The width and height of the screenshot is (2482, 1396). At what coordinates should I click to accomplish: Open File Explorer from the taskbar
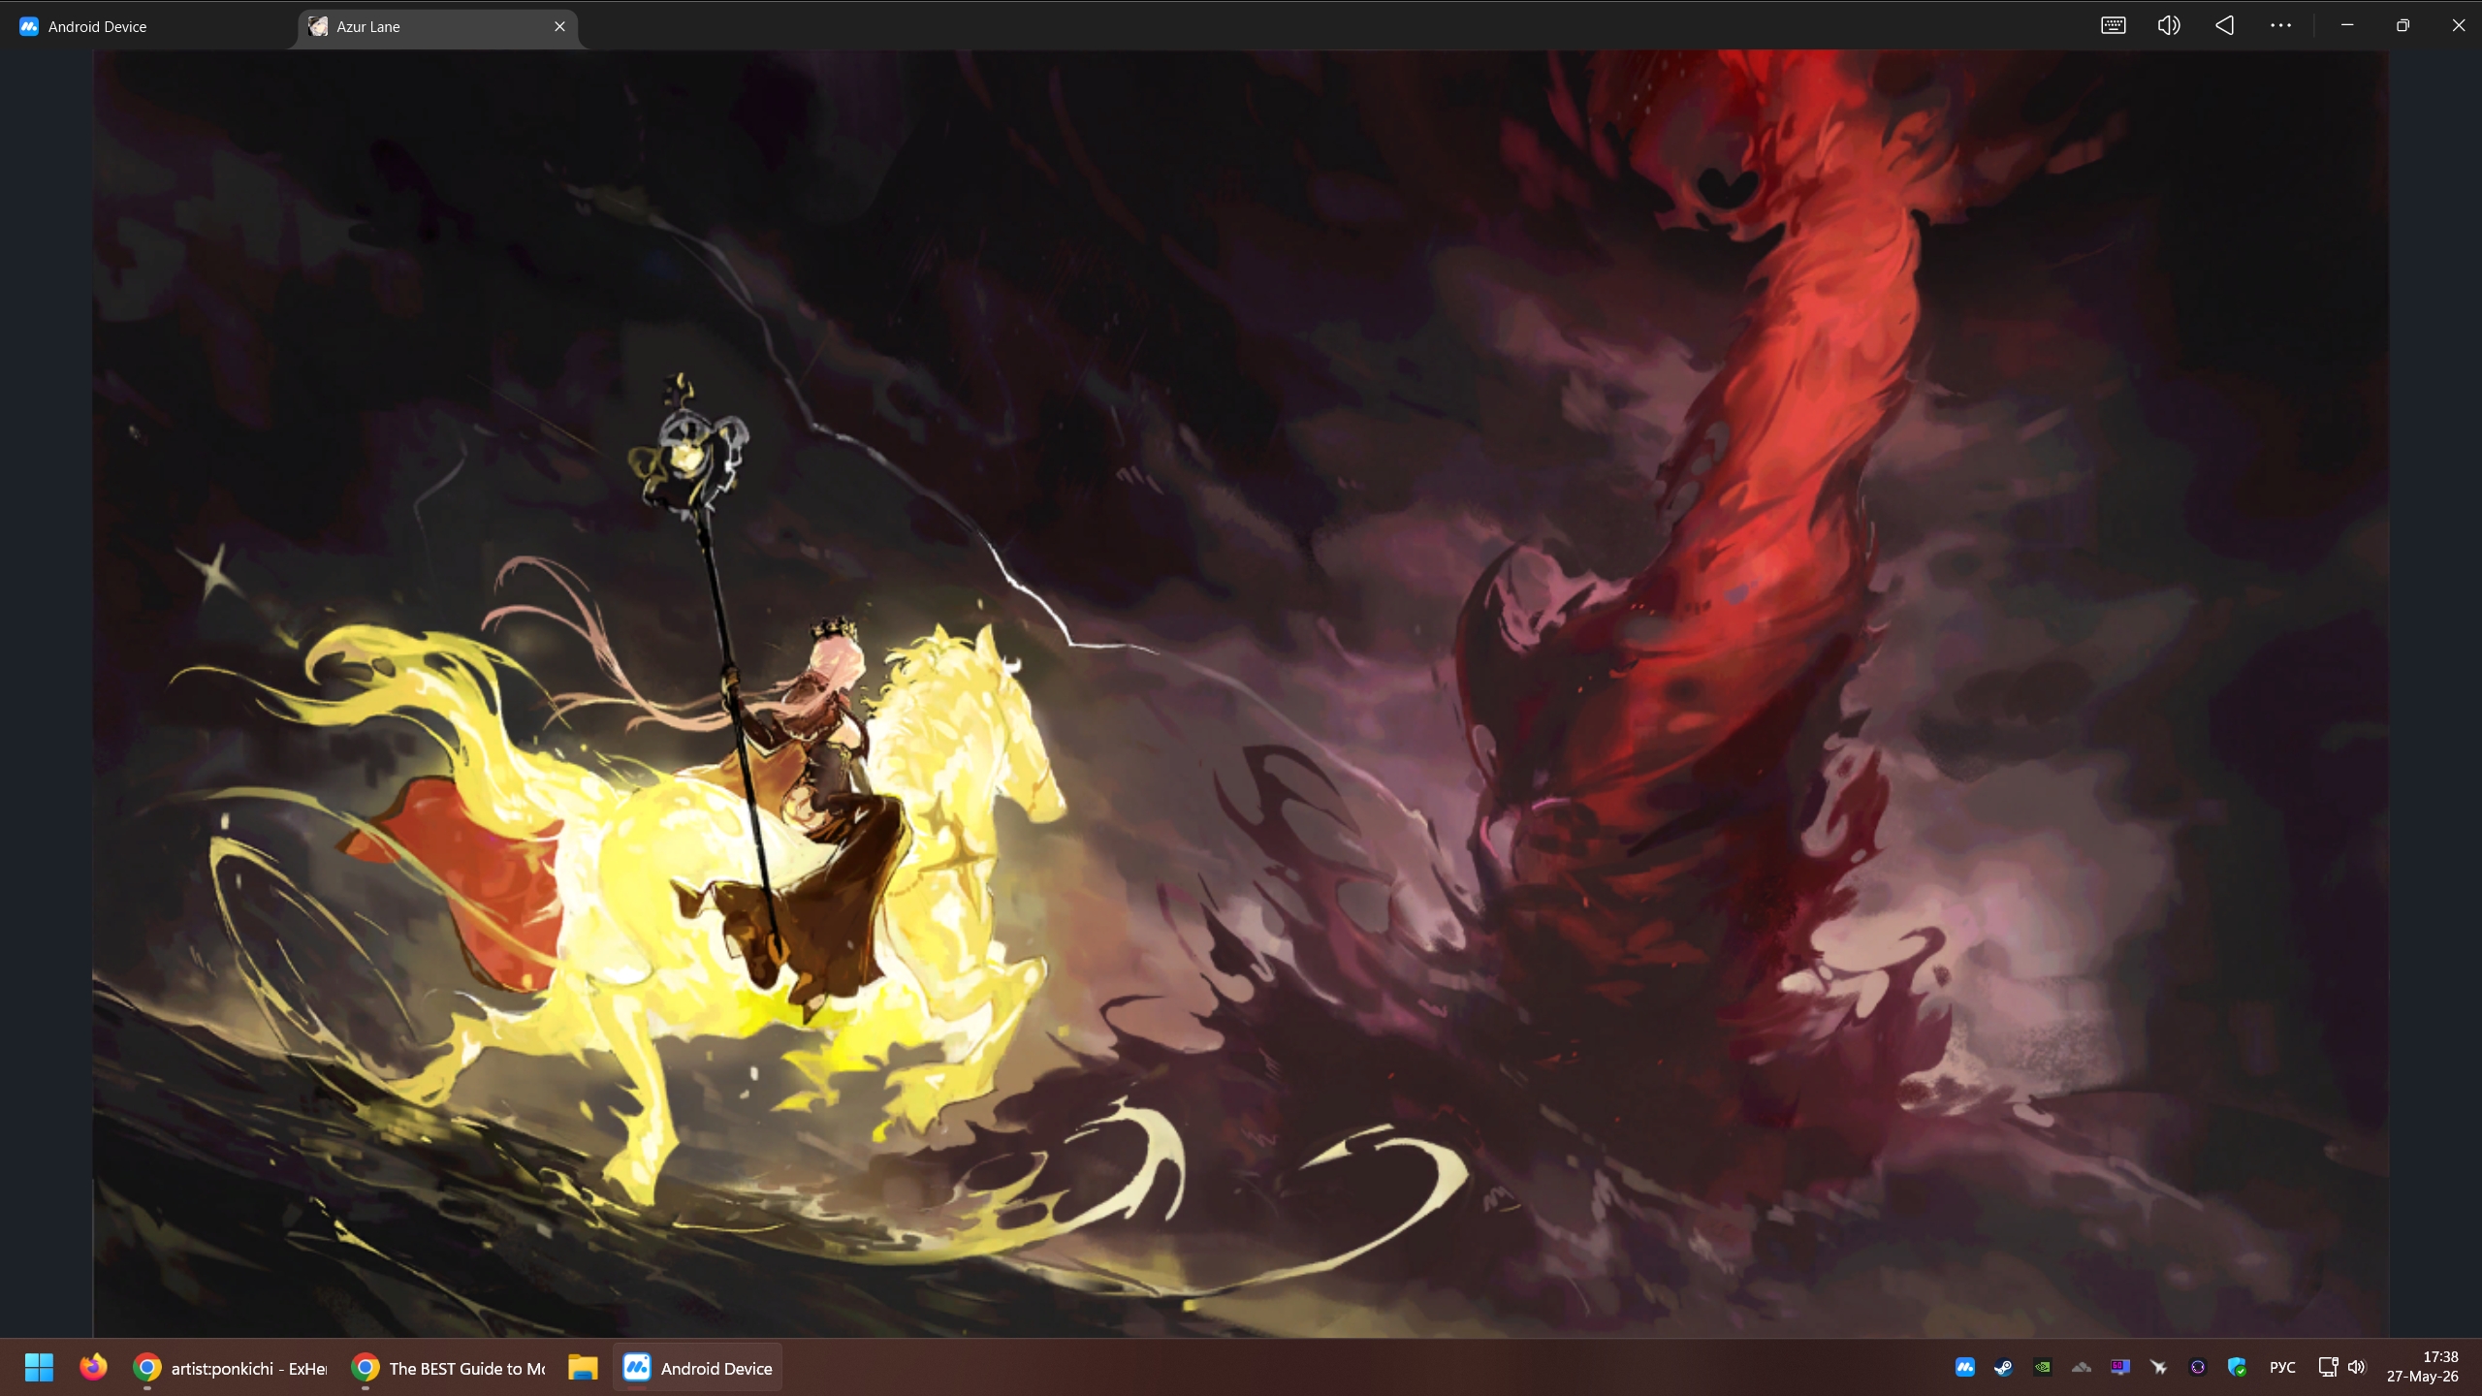tap(583, 1368)
